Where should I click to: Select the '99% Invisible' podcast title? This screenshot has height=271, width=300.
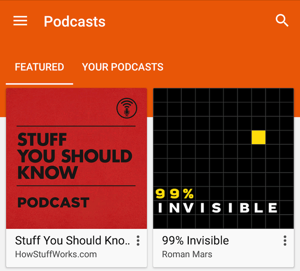[195, 241]
